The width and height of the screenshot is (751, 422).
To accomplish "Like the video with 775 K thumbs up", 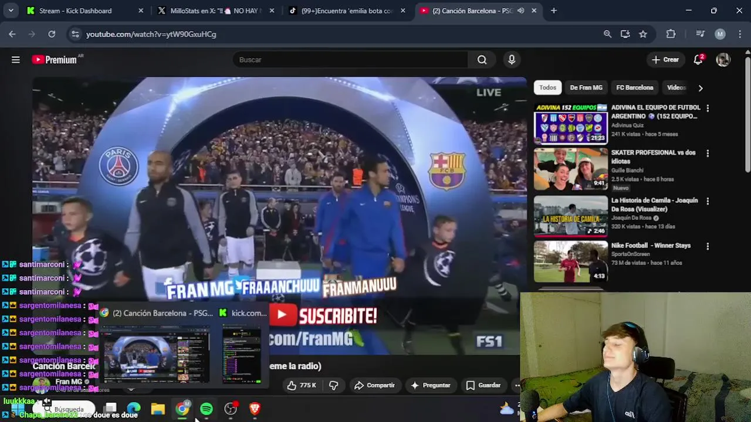I will click(x=302, y=385).
